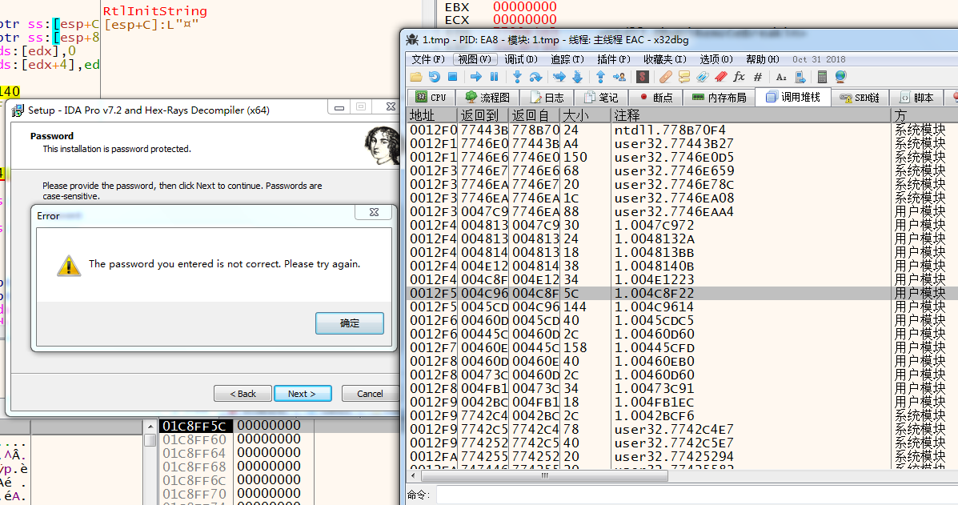Switch to the 内存布局 tab
The image size is (958, 505).
720,97
